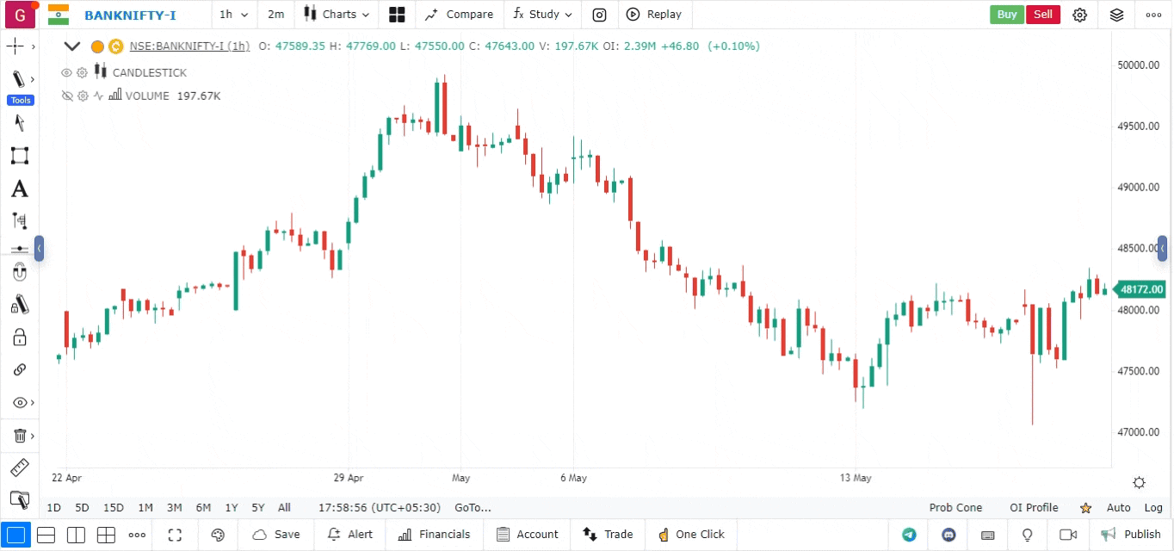
Task: Open the layers icon in top bar
Action: coord(1116,15)
